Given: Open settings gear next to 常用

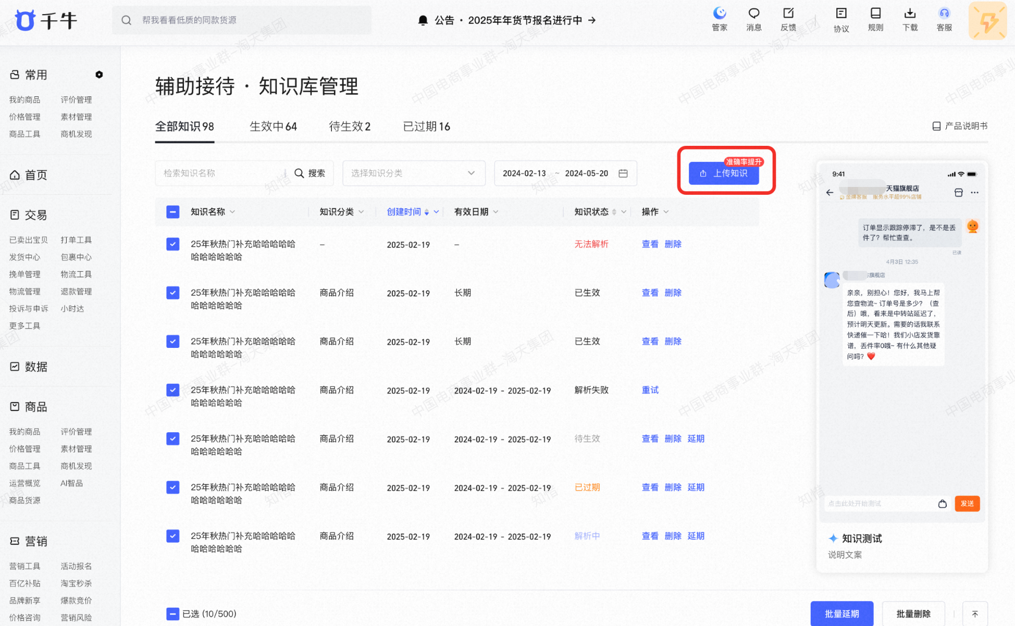Looking at the screenshot, I should pyautogui.click(x=99, y=74).
